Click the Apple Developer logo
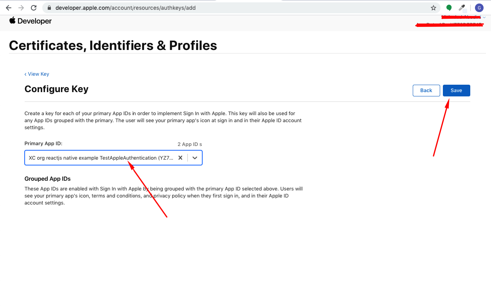 pos(31,21)
